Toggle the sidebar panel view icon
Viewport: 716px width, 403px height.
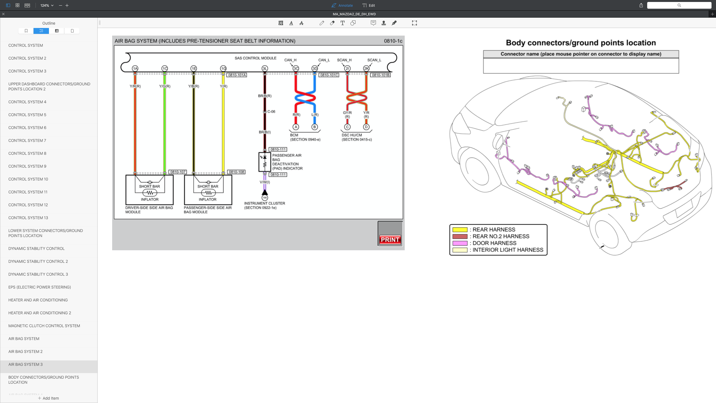[8, 5]
